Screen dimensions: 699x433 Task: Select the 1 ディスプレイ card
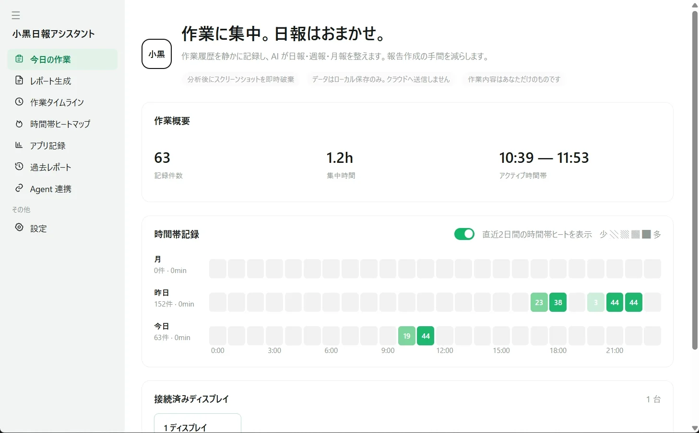tap(198, 423)
